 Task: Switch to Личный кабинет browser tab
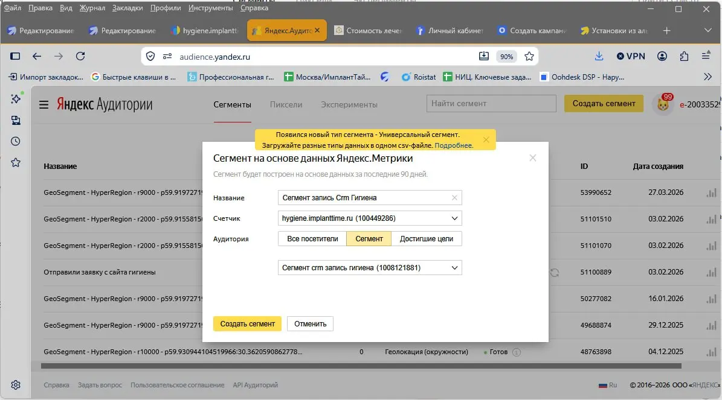point(450,30)
